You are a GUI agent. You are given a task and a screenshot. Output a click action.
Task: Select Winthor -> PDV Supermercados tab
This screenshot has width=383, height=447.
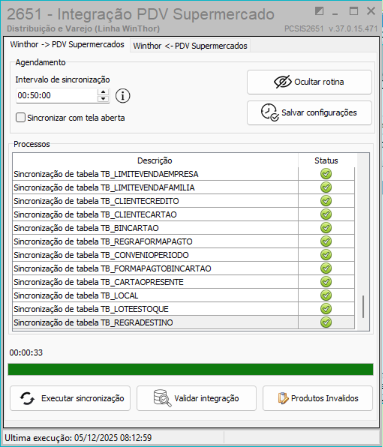pyautogui.click(x=67, y=44)
